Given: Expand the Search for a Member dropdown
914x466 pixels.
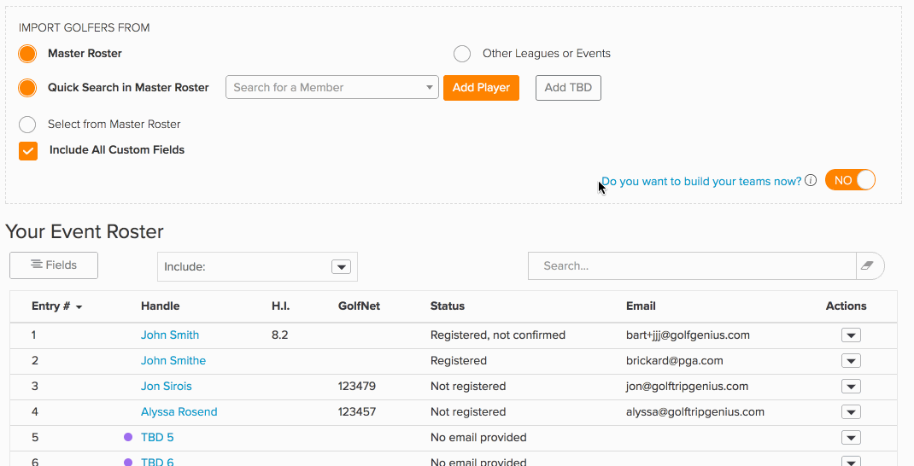Looking at the screenshot, I should [332, 87].
